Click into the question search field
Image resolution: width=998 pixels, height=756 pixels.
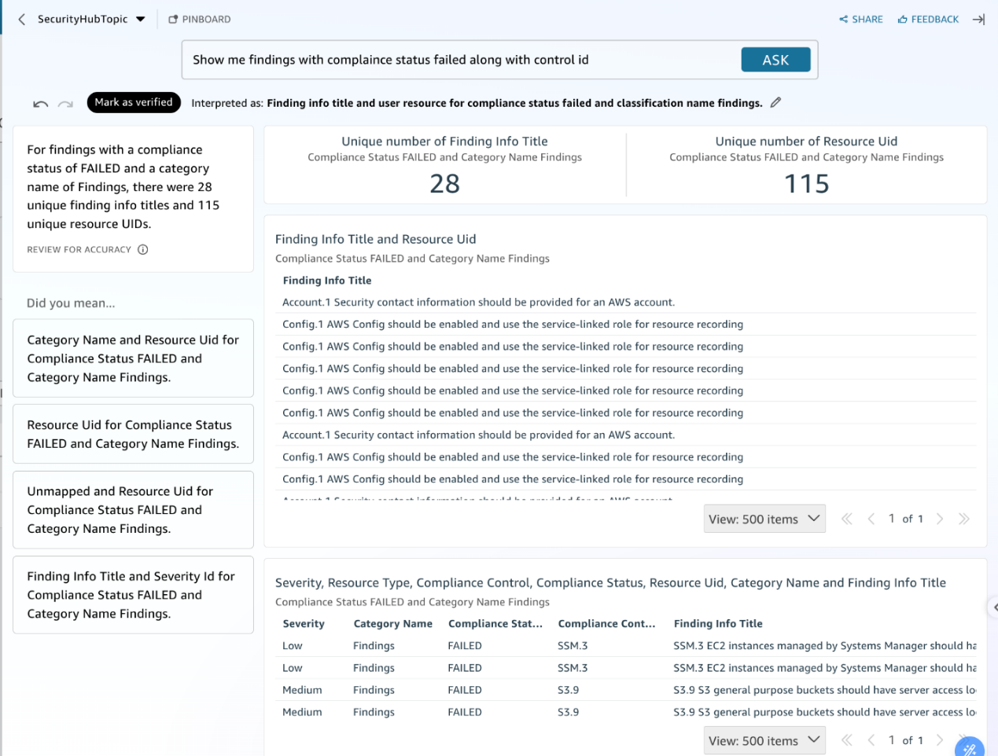click(460, 60)
